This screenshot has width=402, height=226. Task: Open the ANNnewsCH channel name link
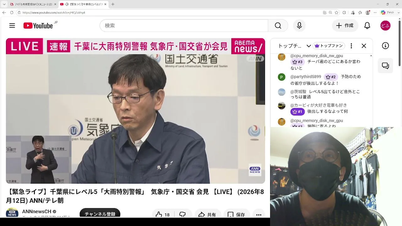37,212
